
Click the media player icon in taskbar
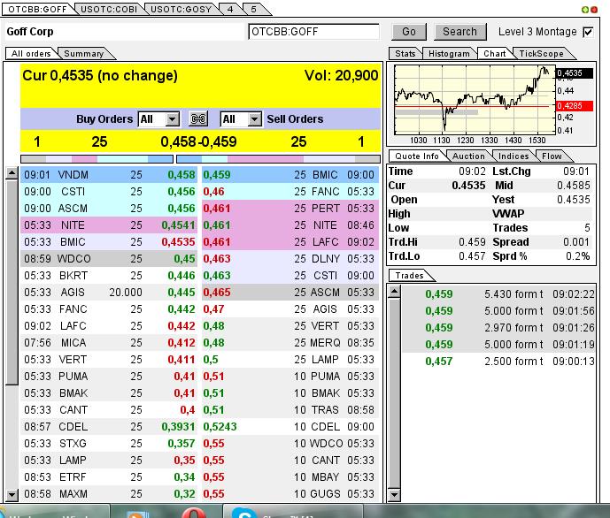coord(137,514)
